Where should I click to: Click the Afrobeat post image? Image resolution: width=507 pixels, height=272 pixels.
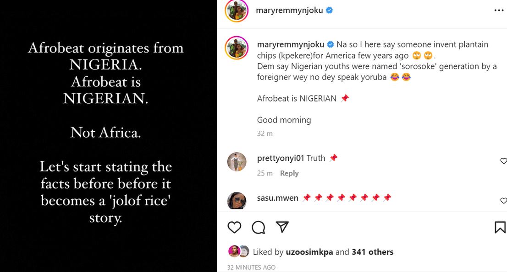108,136
